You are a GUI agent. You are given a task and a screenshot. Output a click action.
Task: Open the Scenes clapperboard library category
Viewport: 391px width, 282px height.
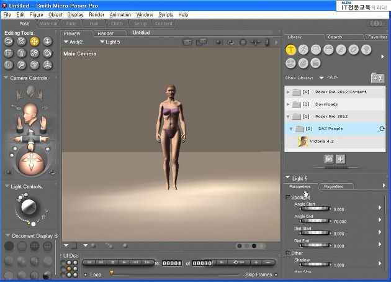click(316, 63)
